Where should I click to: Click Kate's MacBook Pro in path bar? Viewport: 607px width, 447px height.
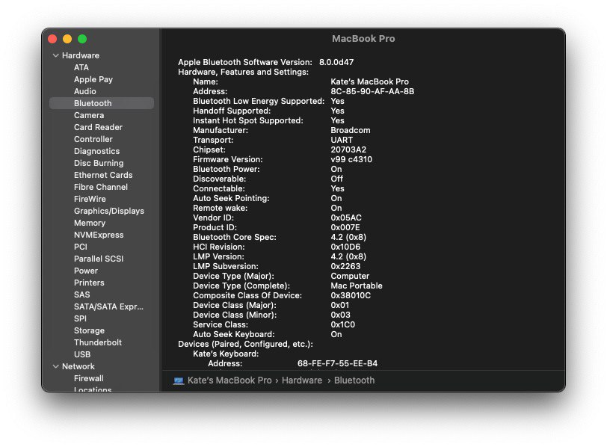coord(229,380)
